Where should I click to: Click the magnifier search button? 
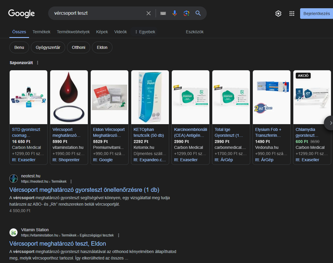(198, 13)
